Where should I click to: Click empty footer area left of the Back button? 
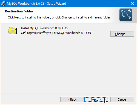click(30, 99)
